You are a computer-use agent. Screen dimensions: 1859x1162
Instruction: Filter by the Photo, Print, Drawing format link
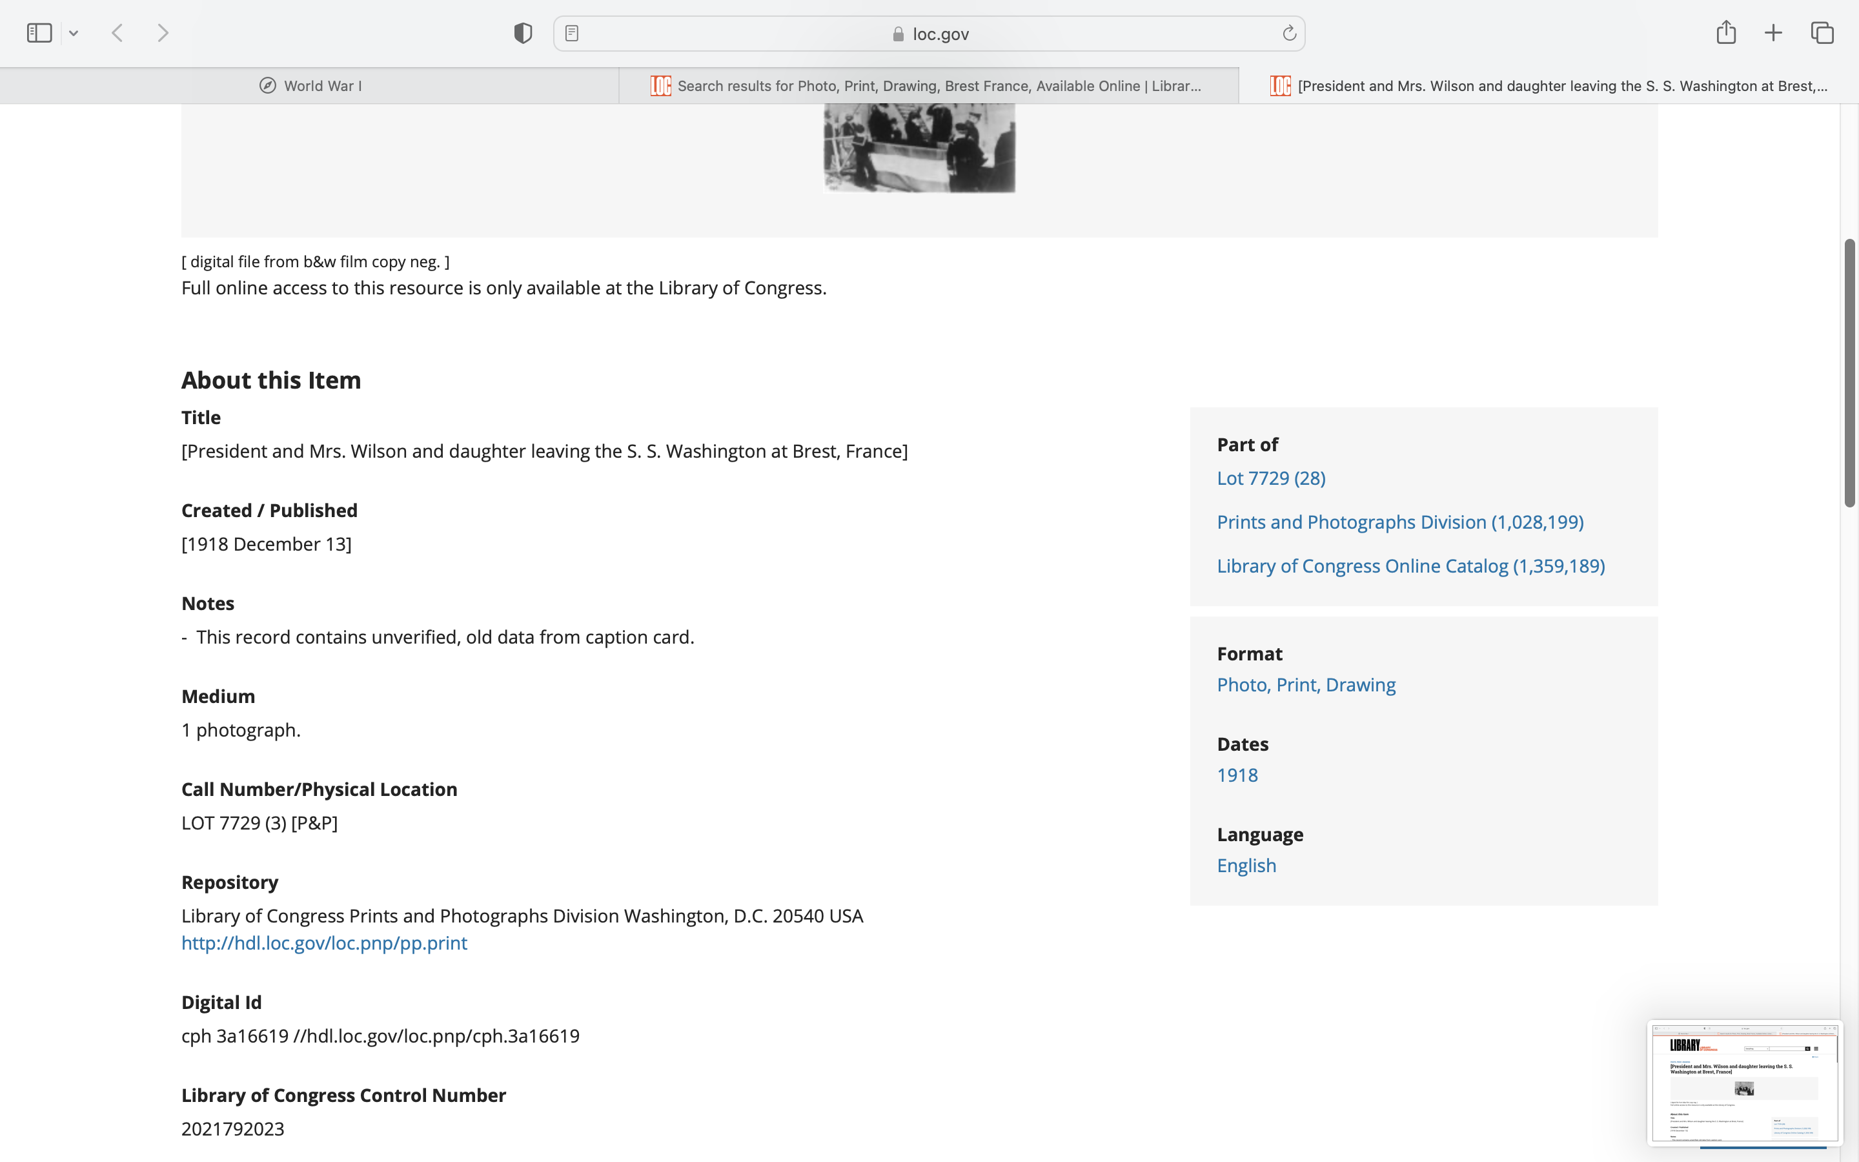(1306, 685)
